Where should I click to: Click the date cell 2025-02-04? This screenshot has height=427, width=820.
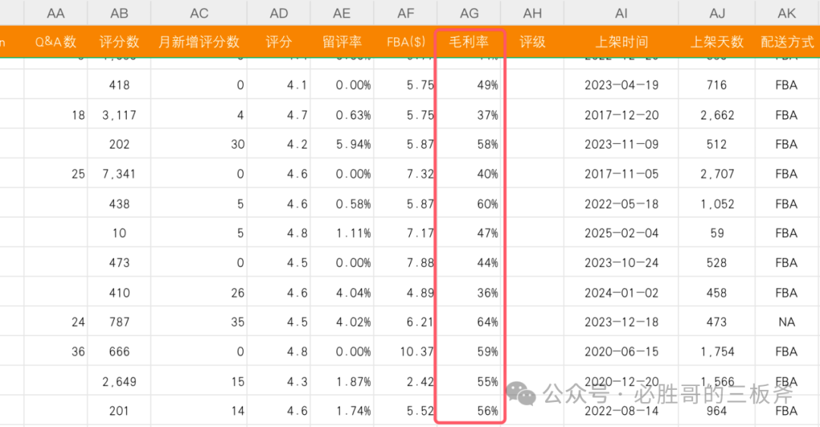(621, 233)
